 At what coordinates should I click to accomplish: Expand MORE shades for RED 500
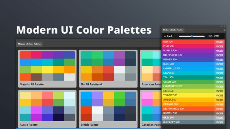219,42
